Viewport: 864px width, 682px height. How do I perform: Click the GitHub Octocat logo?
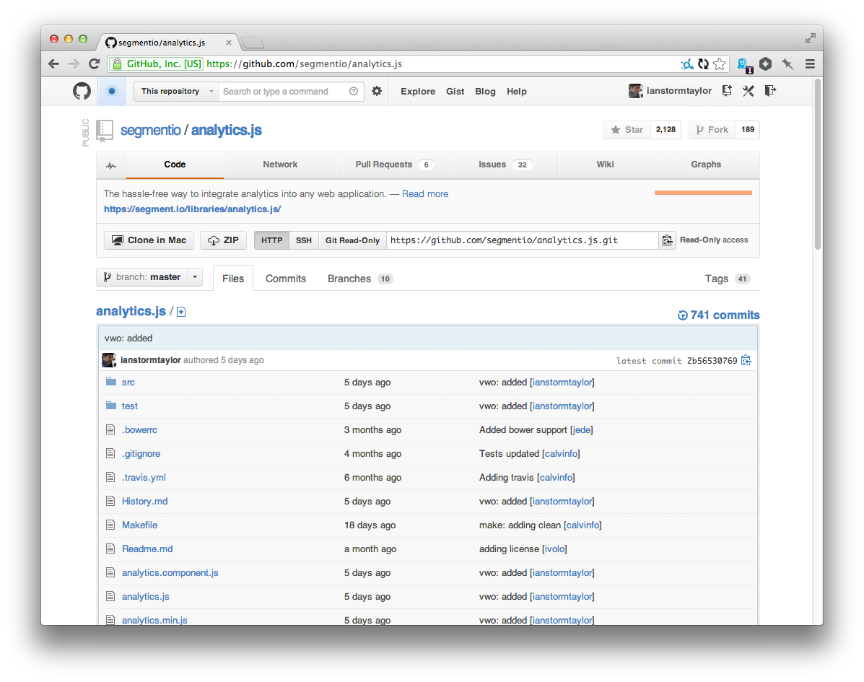click(x=82, y=91)
